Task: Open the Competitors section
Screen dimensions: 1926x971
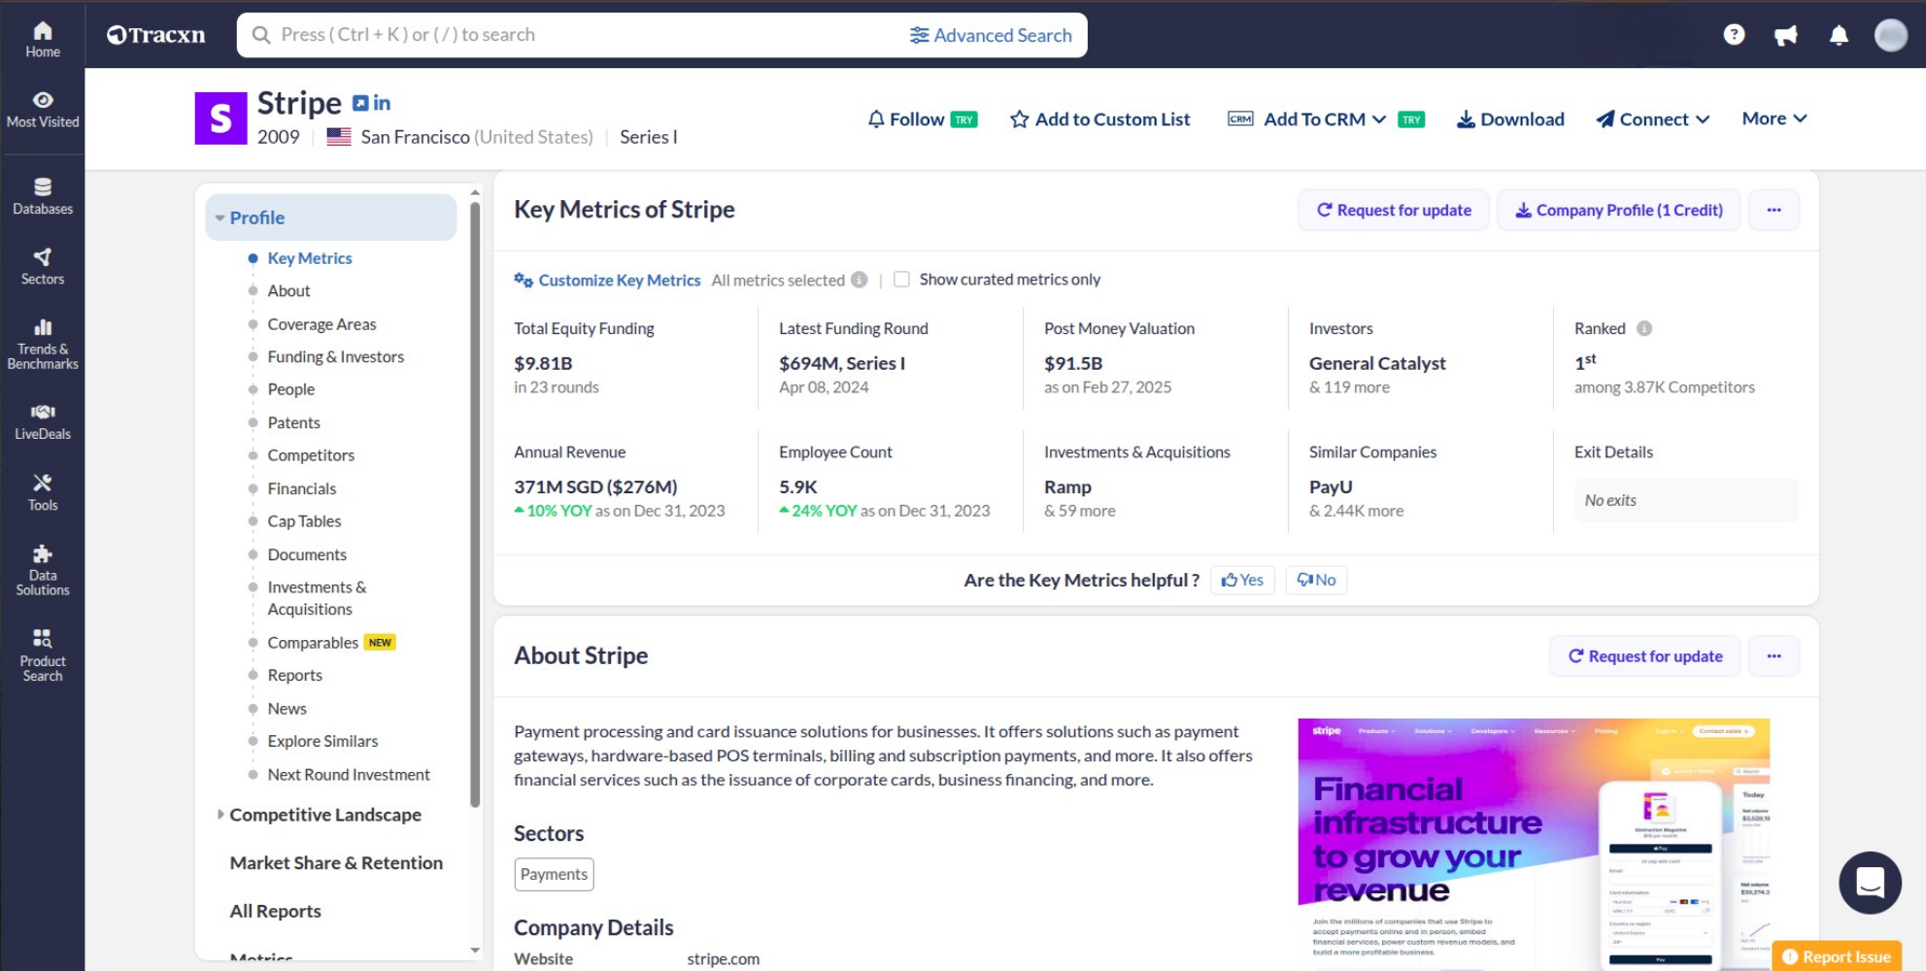Action: 311,454
